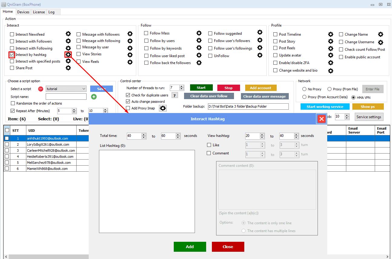Image resolution: width=392 pixels, height=259 pixels.
Task: Open settings gear for Interact Newsfeed
Action: pyautogui.click(x=68, y=34)
